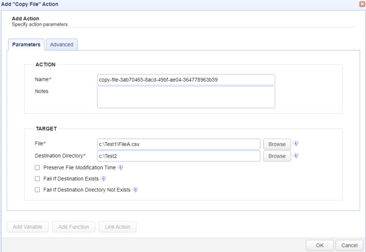Image resolution: width=366 pixels, height=252 pixels.
Task: Click the Add Function button
Action: click(74, 227)
